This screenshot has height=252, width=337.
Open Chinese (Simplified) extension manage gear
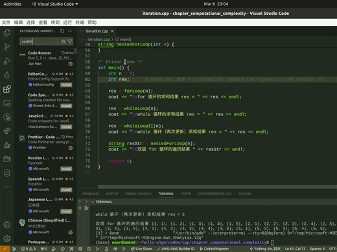tap(71, 233)
